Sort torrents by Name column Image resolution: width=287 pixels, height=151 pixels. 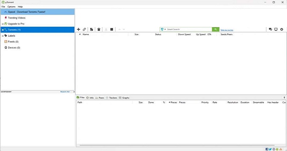[86, 34]
